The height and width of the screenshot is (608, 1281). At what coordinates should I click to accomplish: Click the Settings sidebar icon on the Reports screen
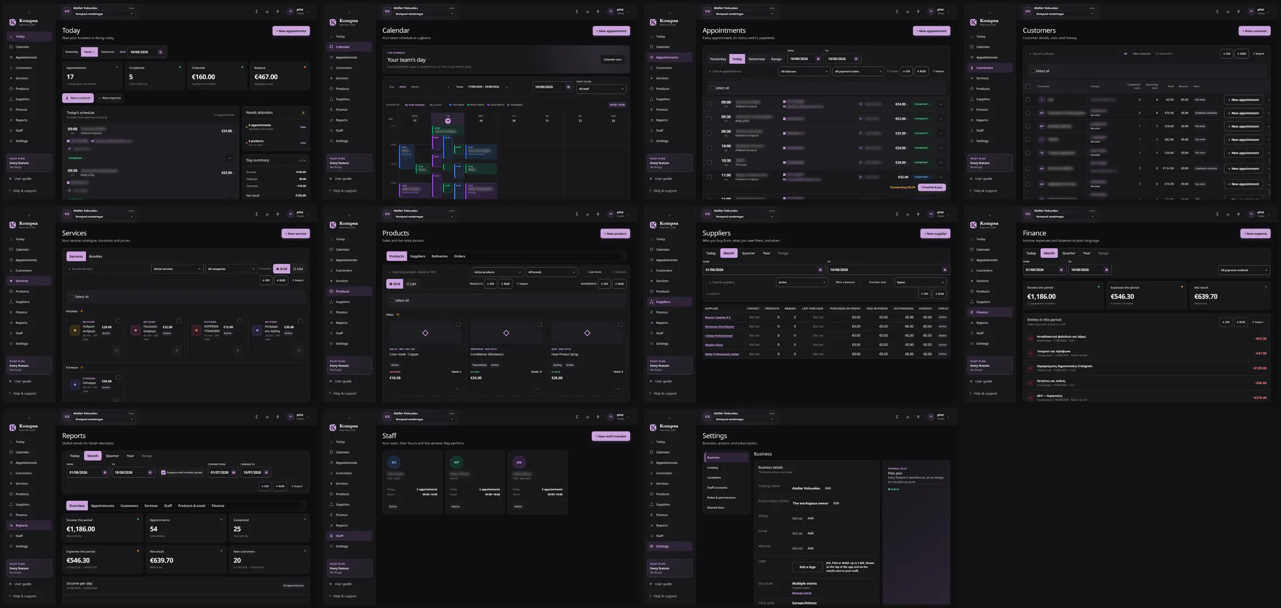click(x=11, y=546)
